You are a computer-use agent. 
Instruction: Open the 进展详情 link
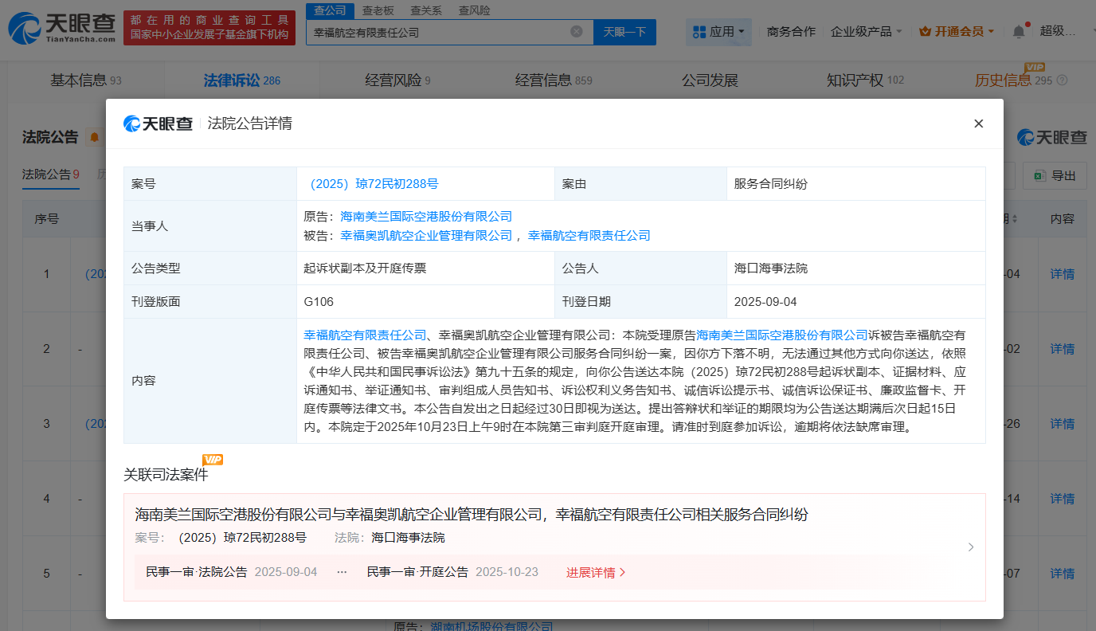(593, 572)
